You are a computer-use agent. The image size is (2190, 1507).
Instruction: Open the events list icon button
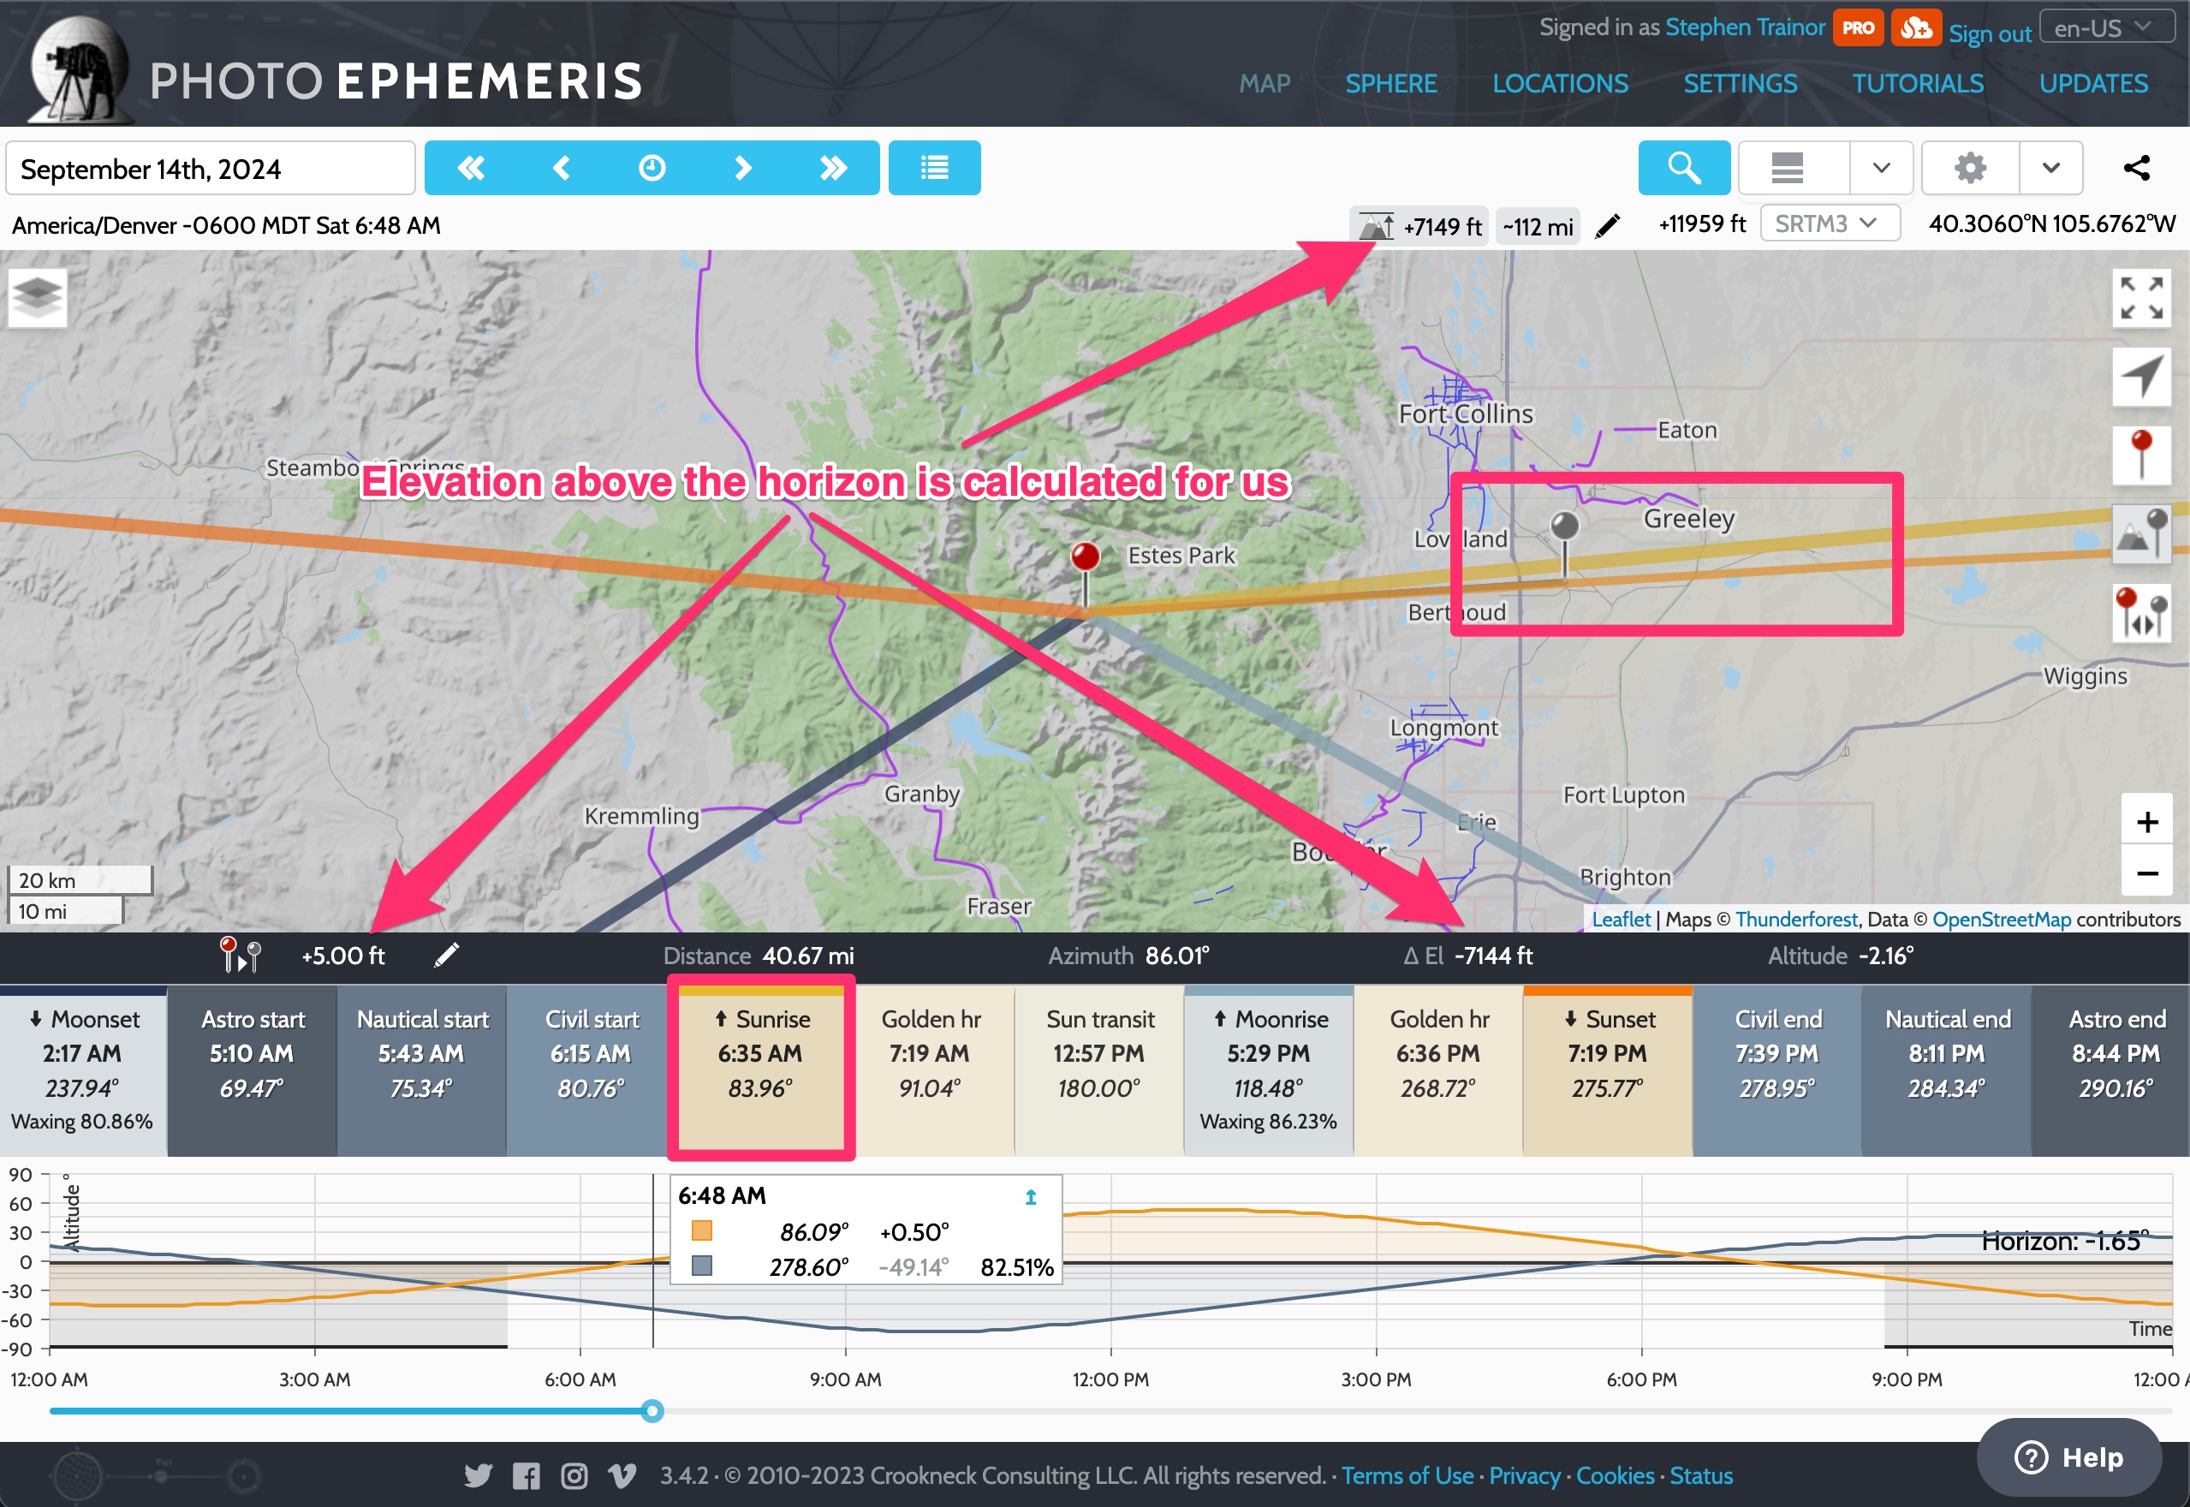[x=933, y=168]
